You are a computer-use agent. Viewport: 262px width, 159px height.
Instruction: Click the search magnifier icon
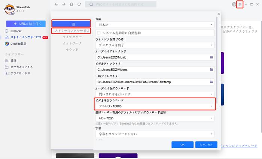[x=91, y=4]
